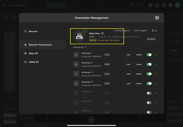Enable the Universe 7 toggle
The height and width of the screenshot is (127, 183).
pyautogui.click(x=149, y=112)
